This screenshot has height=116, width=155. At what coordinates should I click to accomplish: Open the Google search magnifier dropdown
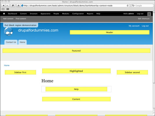click(x=134, y=6)
